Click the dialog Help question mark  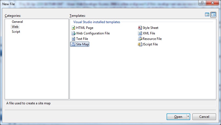click(202, 2)
